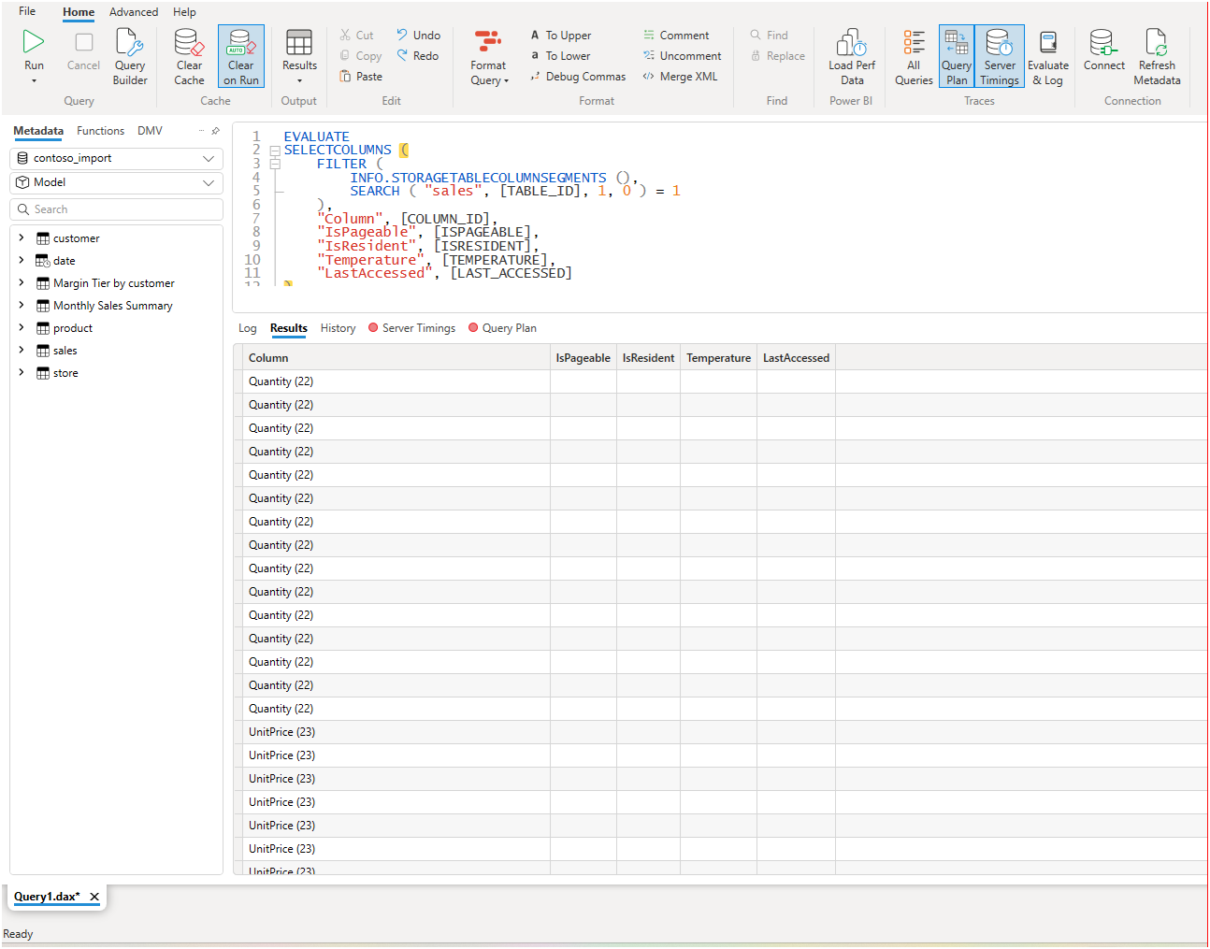Show the Log output tab
The image size is (1210, 949).
point(248,328)
